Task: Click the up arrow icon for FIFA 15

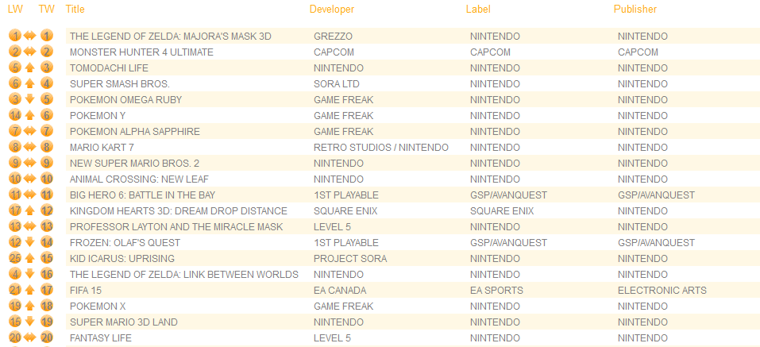Action: (x=29, y=291)
